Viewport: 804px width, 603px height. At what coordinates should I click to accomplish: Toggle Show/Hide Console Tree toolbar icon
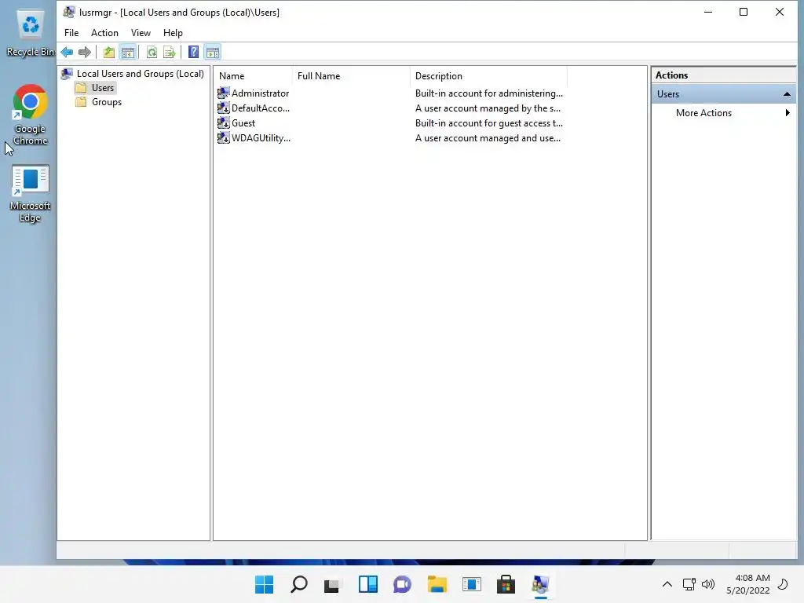click(x=128, y=52)
